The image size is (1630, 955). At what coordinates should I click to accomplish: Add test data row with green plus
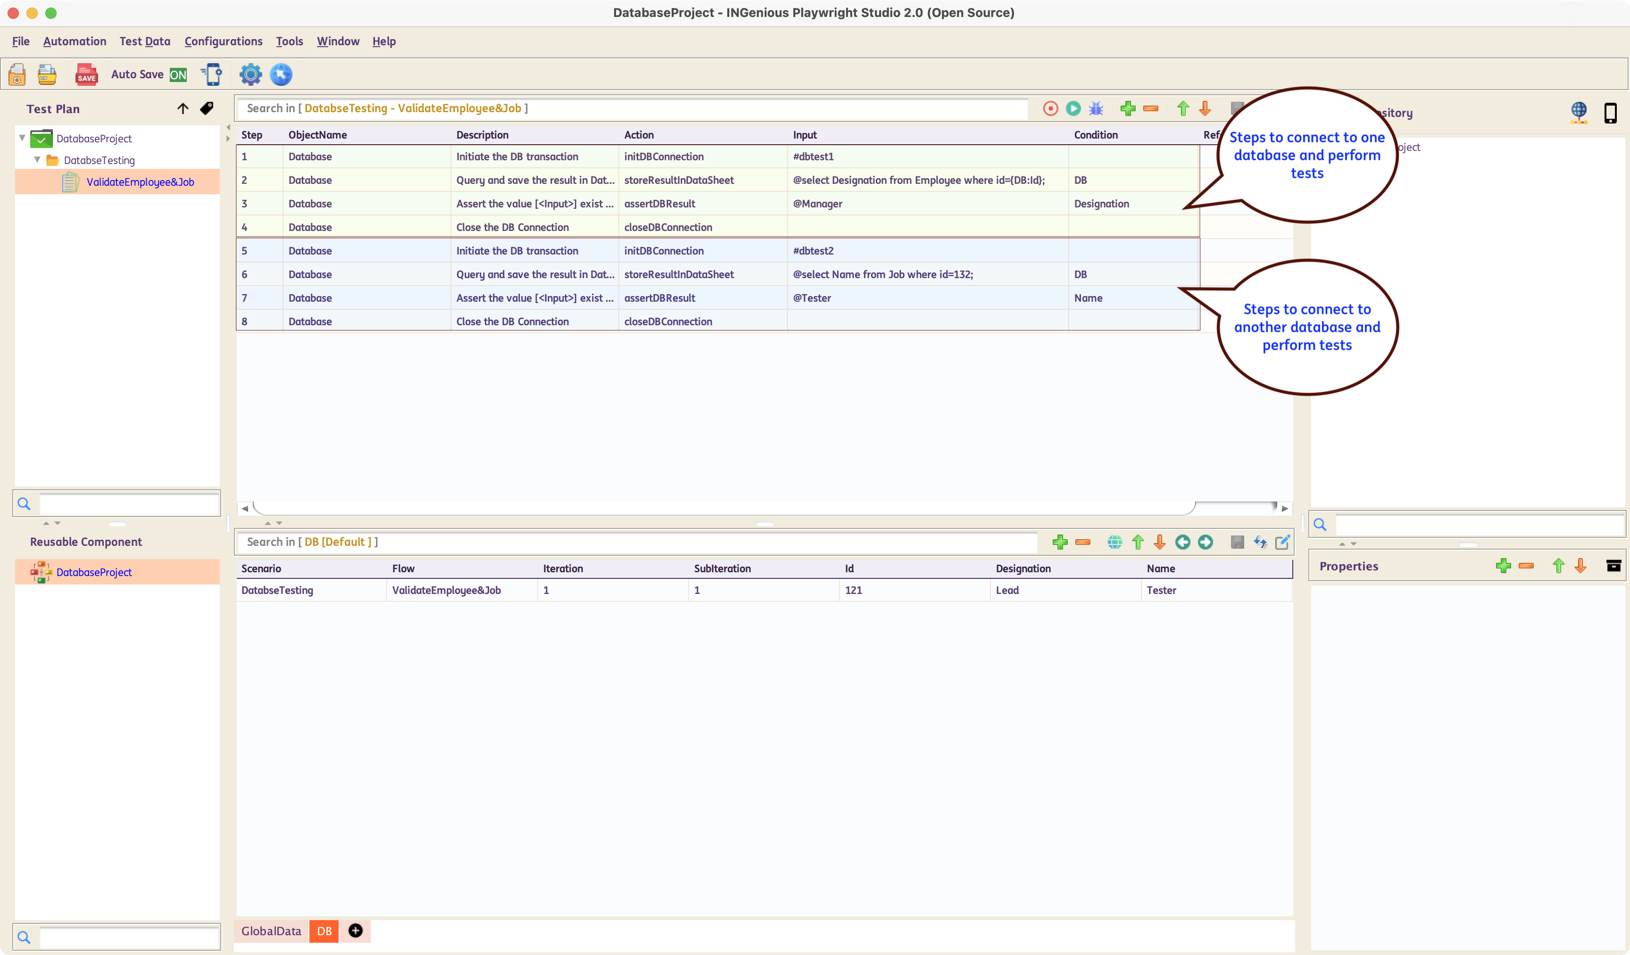coord(1060,542)
